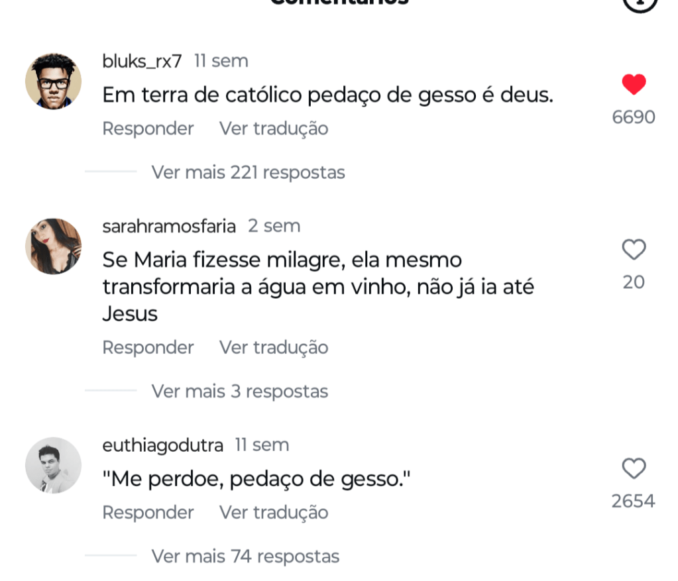This screenshot has width=678, height=581.
Task: Show translation of bluks_rx7's comment
Action: coord(274,129)
